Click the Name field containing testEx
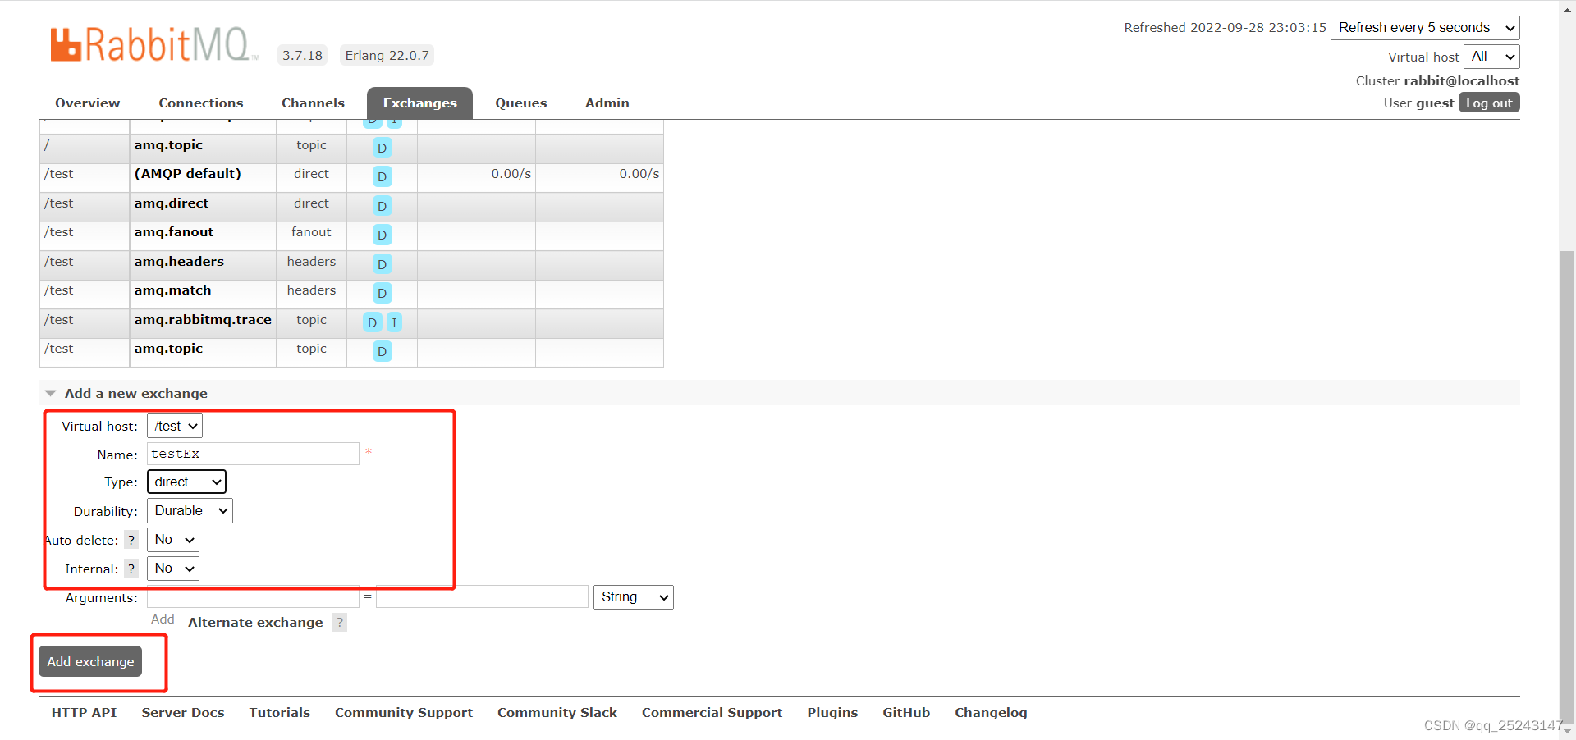Viewport: 1576px width, 740px height. (253, 454)
